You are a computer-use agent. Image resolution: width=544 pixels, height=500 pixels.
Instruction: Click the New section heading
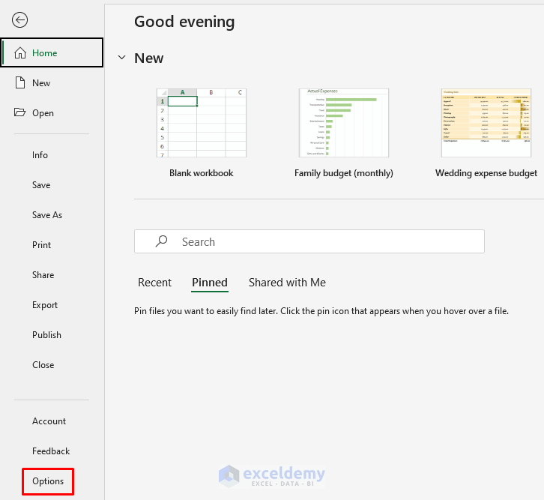(149, 58)
